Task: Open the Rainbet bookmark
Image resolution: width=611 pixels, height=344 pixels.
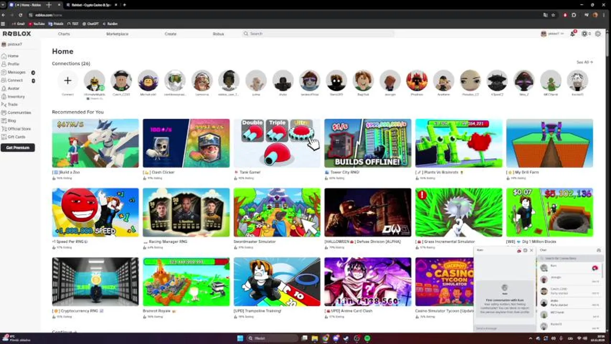Action: (110, 23)
